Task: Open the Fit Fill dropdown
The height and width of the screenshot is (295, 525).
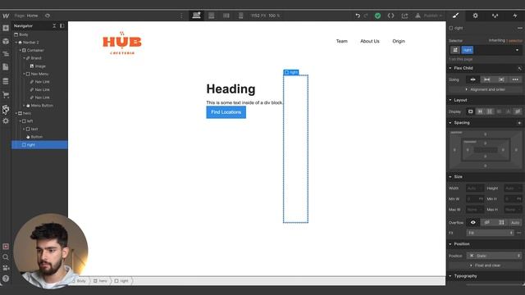Action: pyautogui.click(x=491, y=233)
